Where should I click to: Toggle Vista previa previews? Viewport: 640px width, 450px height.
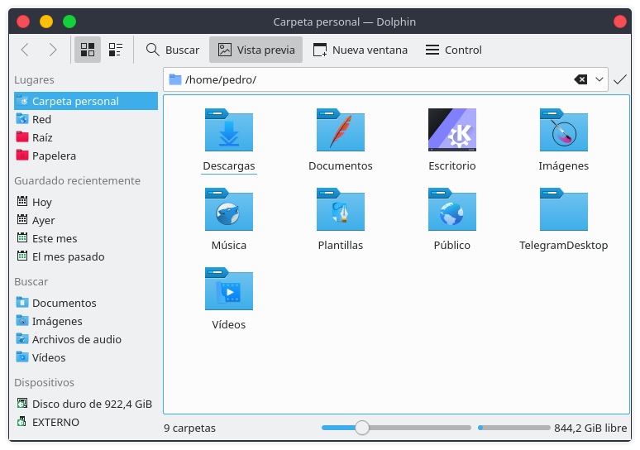pyautogui.click(x=256, y=50)
